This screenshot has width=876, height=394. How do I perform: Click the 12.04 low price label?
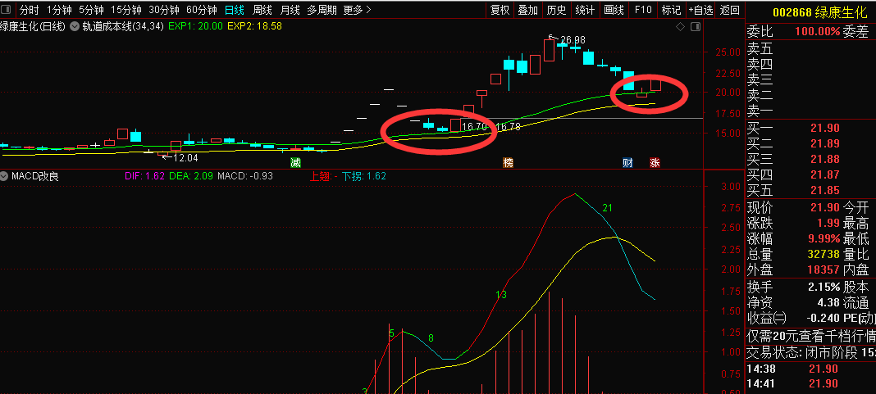point(186,158)
